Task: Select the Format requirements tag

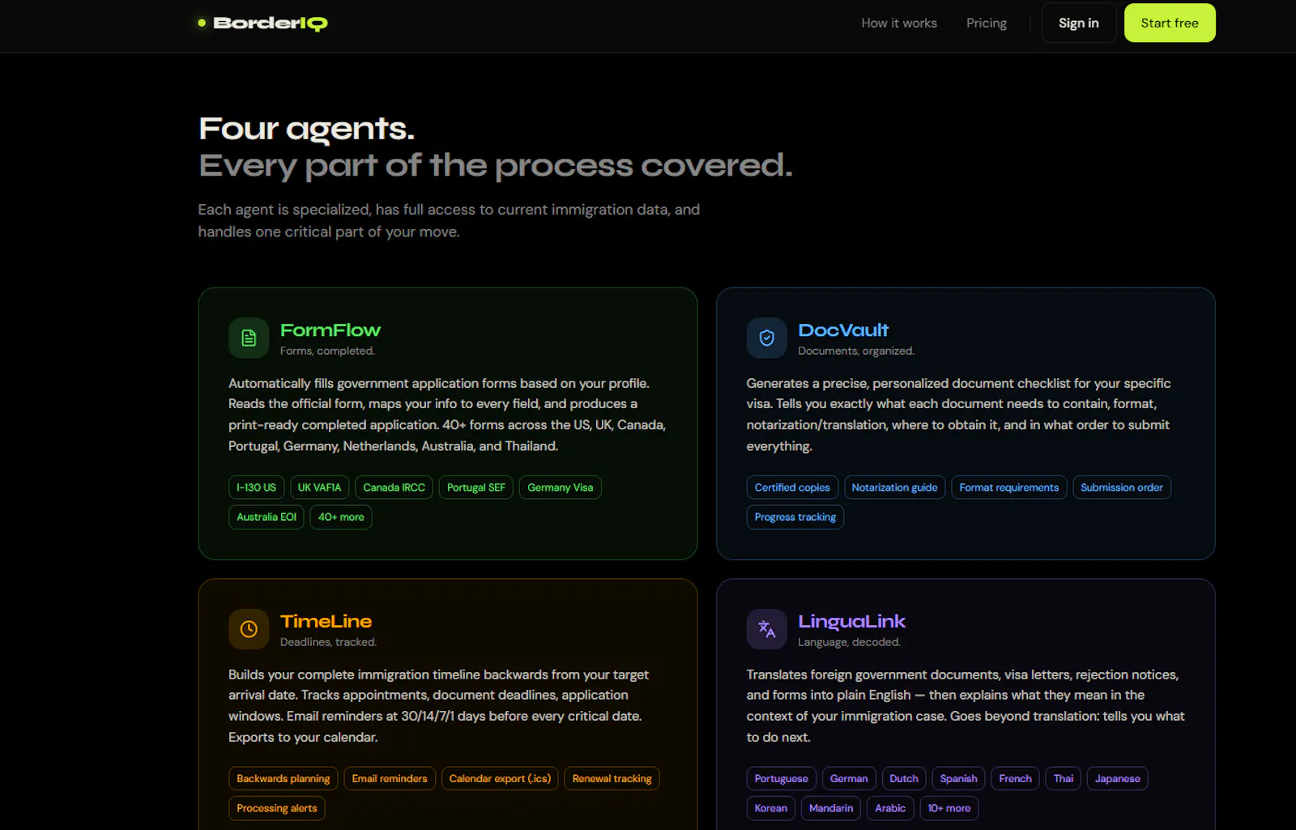Action: (1009, 487)
